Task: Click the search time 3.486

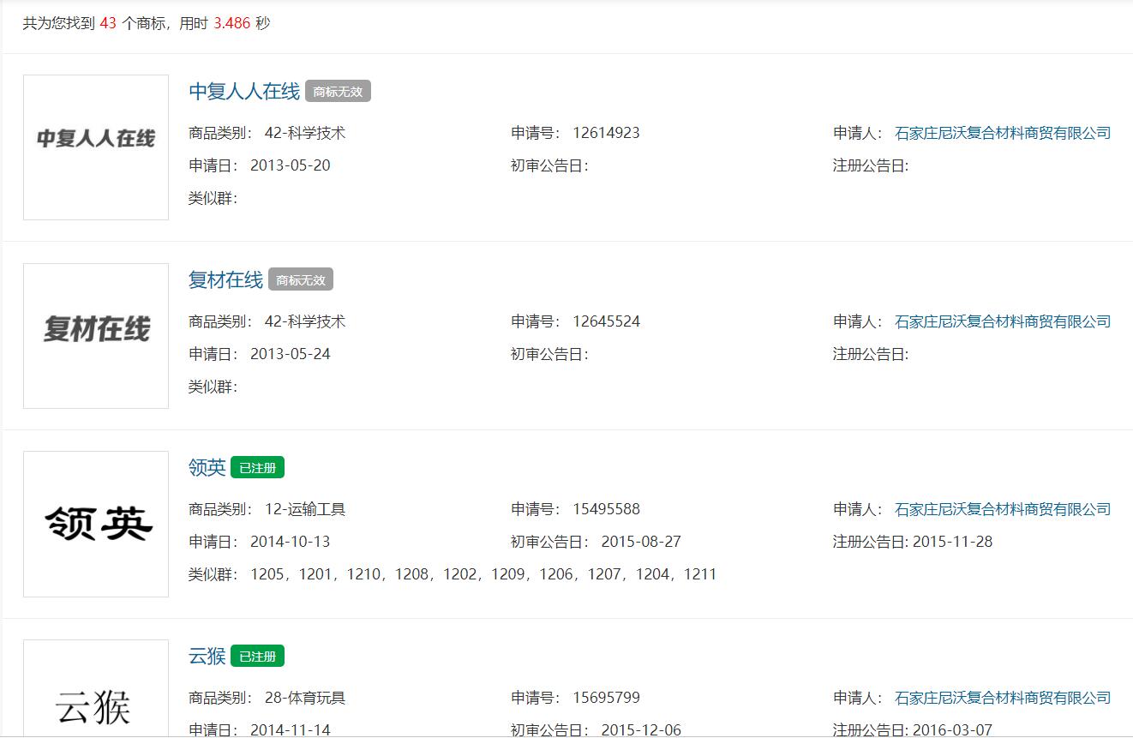Action: click(x=231, y=23)
